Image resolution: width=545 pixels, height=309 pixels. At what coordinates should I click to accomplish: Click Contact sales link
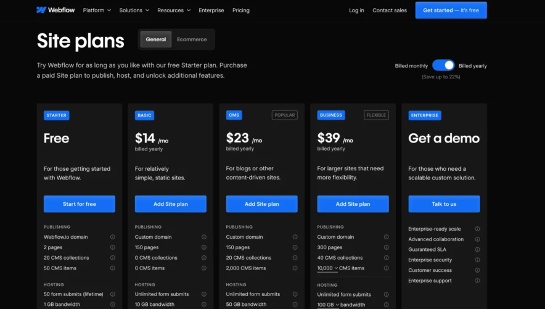tap(390, 10)
